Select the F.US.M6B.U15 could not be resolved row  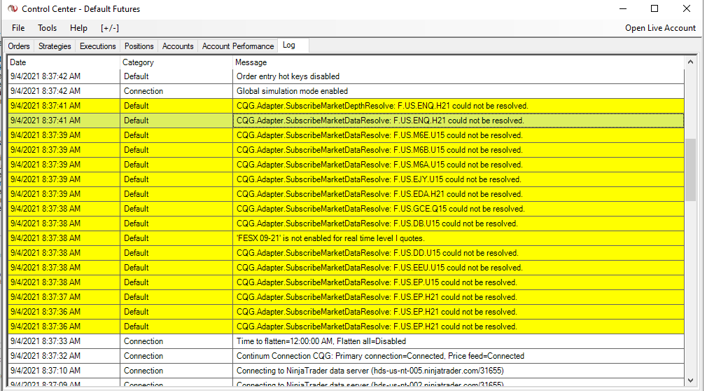point(346,150)
